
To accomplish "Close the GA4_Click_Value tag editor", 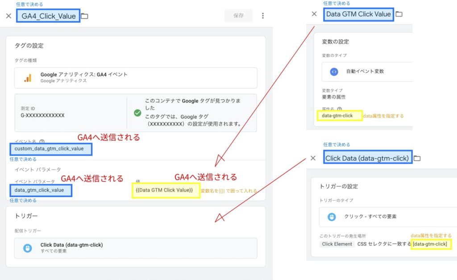I will pyautogui.click(x=8, y=16).
